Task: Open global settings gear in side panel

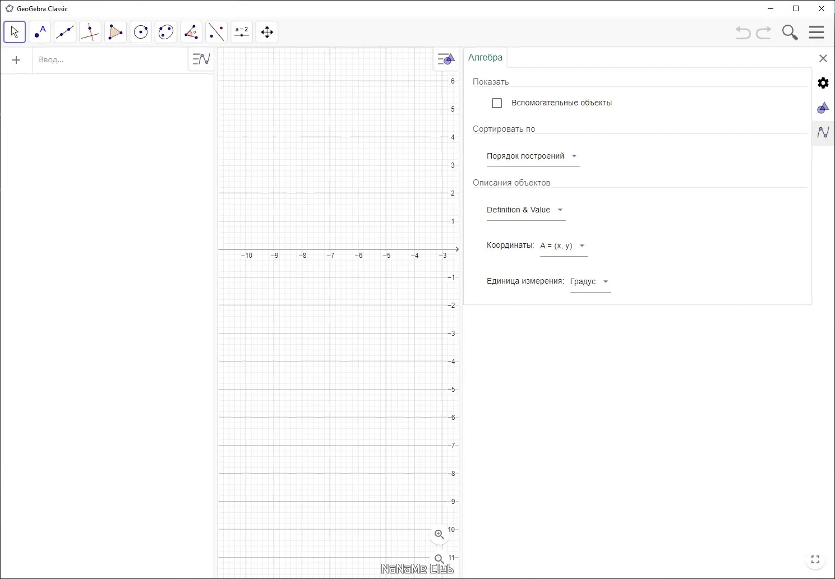Action: tap(823, 83)
